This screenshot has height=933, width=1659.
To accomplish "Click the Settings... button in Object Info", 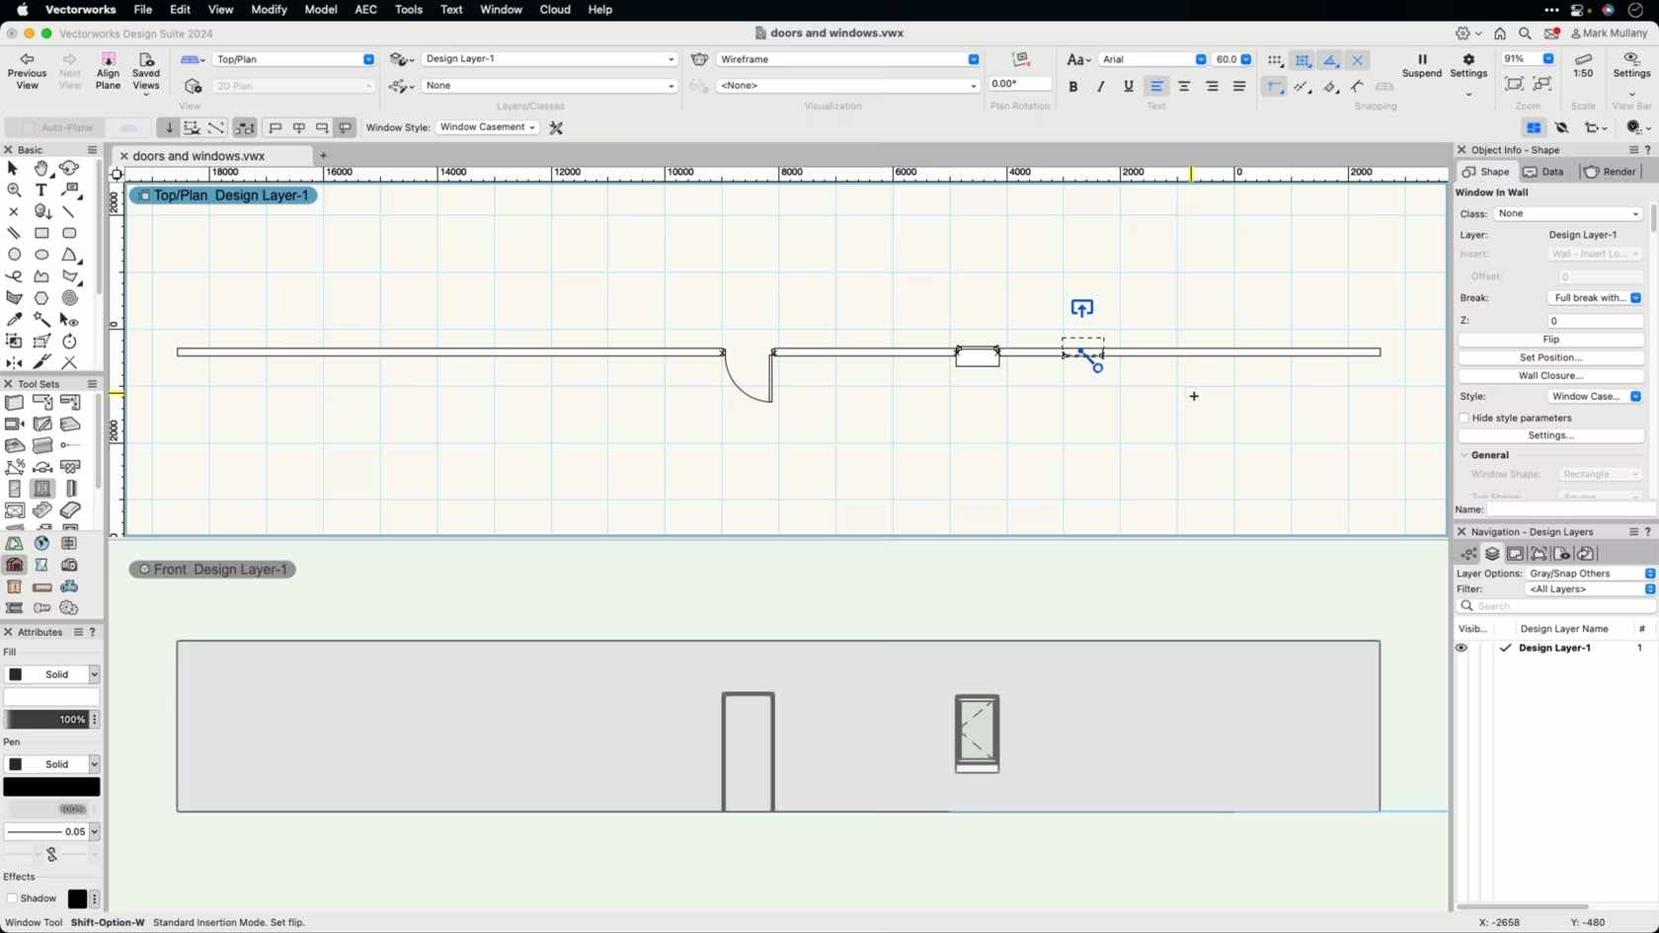I will pyautogui.click(x=1550, y=435).
